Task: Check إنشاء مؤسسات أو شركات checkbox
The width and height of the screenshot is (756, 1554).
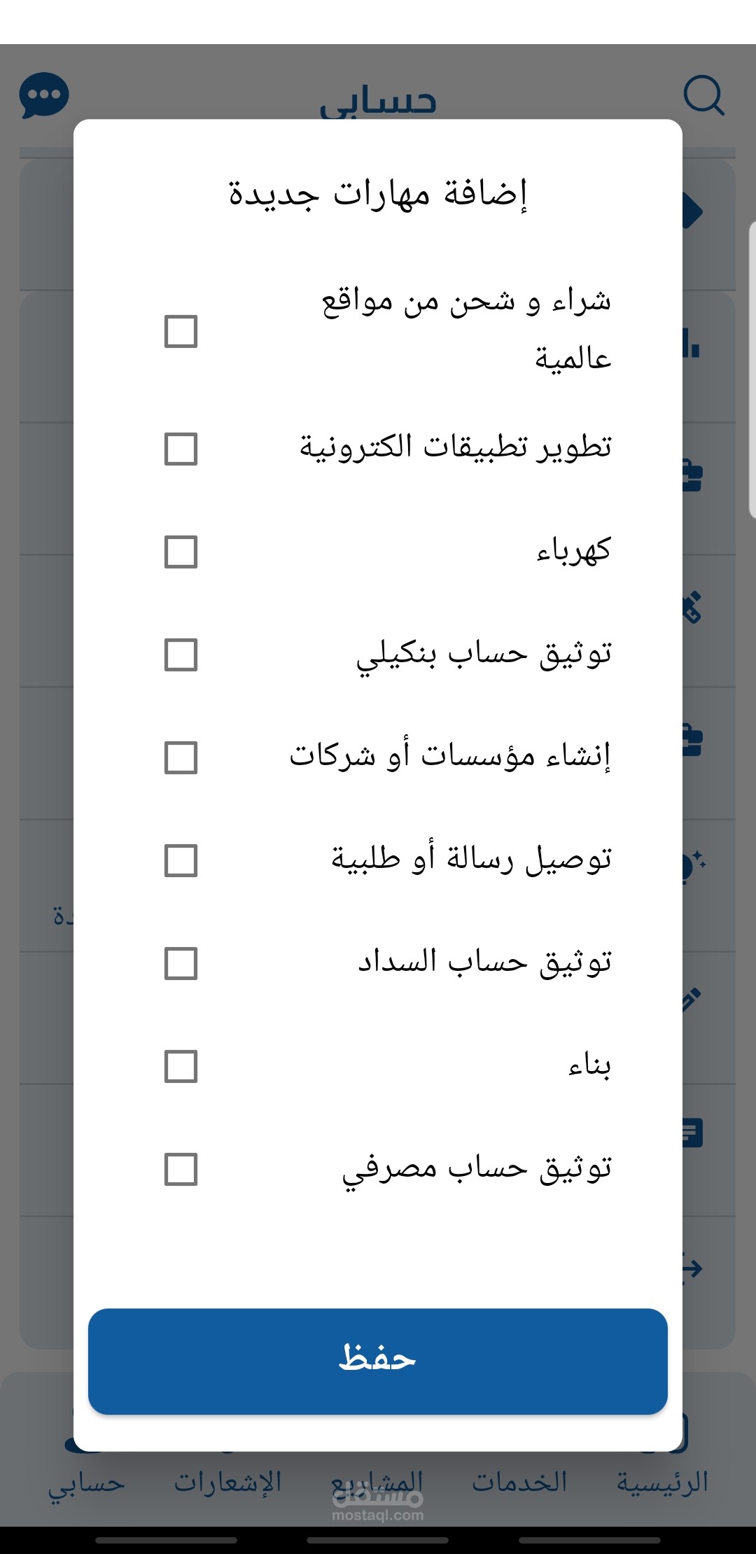Action: coord(181,757)
